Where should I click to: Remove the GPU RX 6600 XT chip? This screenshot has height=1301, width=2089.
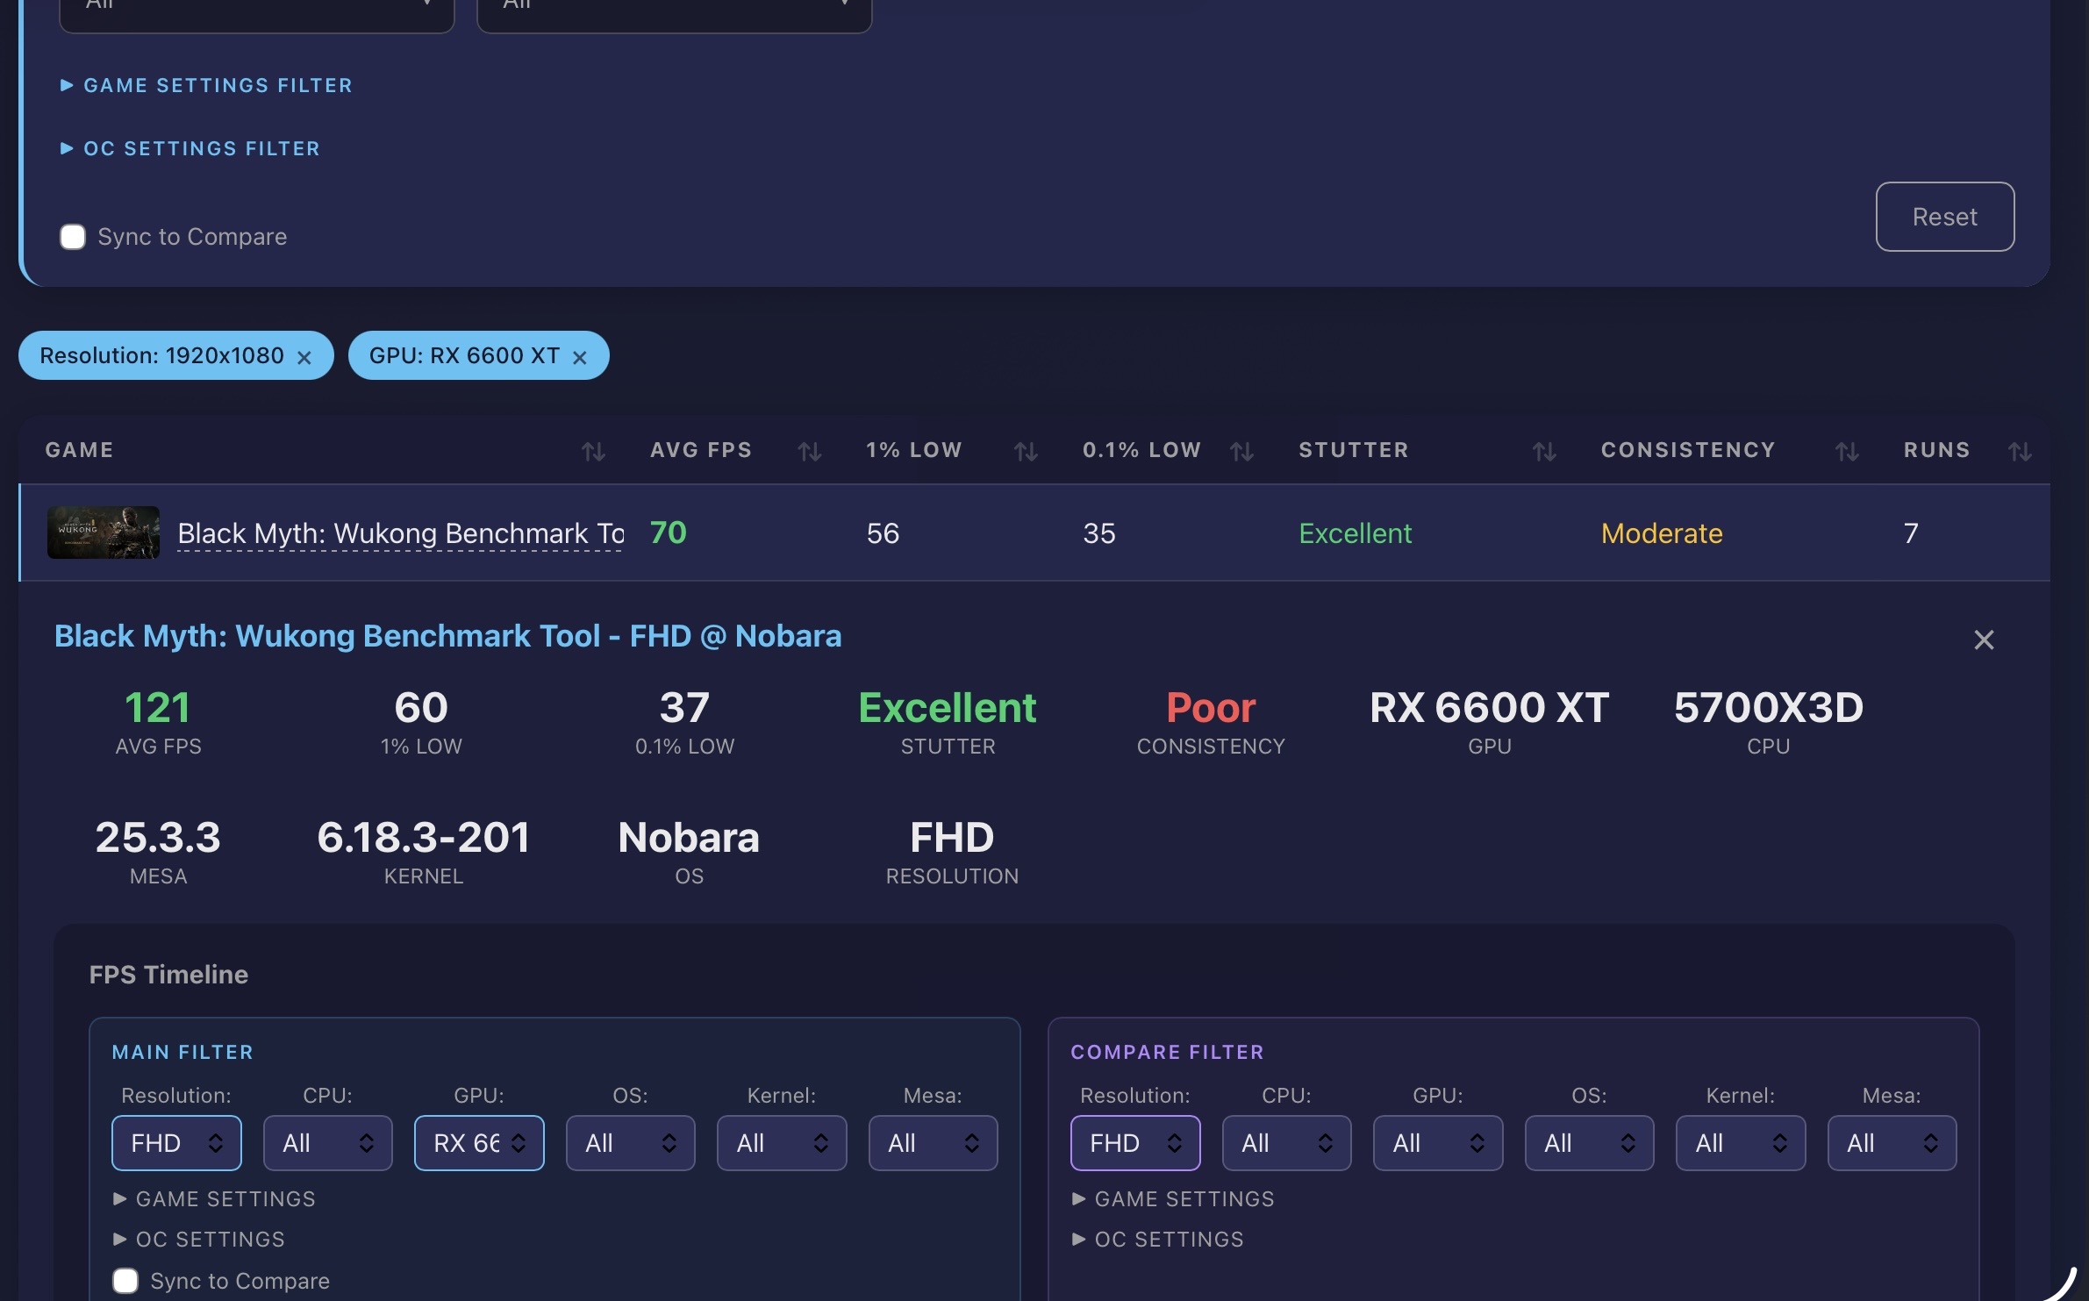[579, 358]
